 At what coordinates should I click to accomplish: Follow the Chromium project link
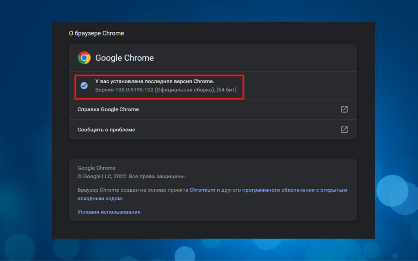pos(202,190)
